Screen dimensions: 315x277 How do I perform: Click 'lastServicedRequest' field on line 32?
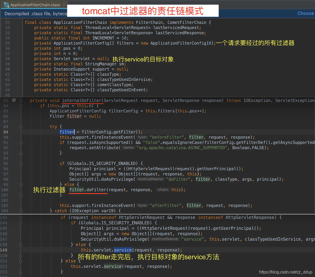[x=176, y=28]
